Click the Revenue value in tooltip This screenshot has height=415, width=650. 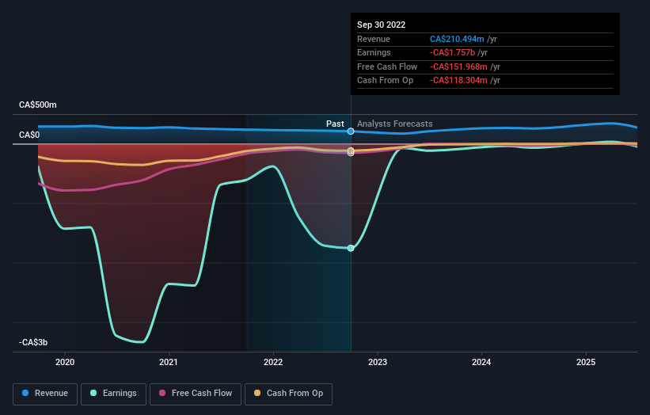457,39
